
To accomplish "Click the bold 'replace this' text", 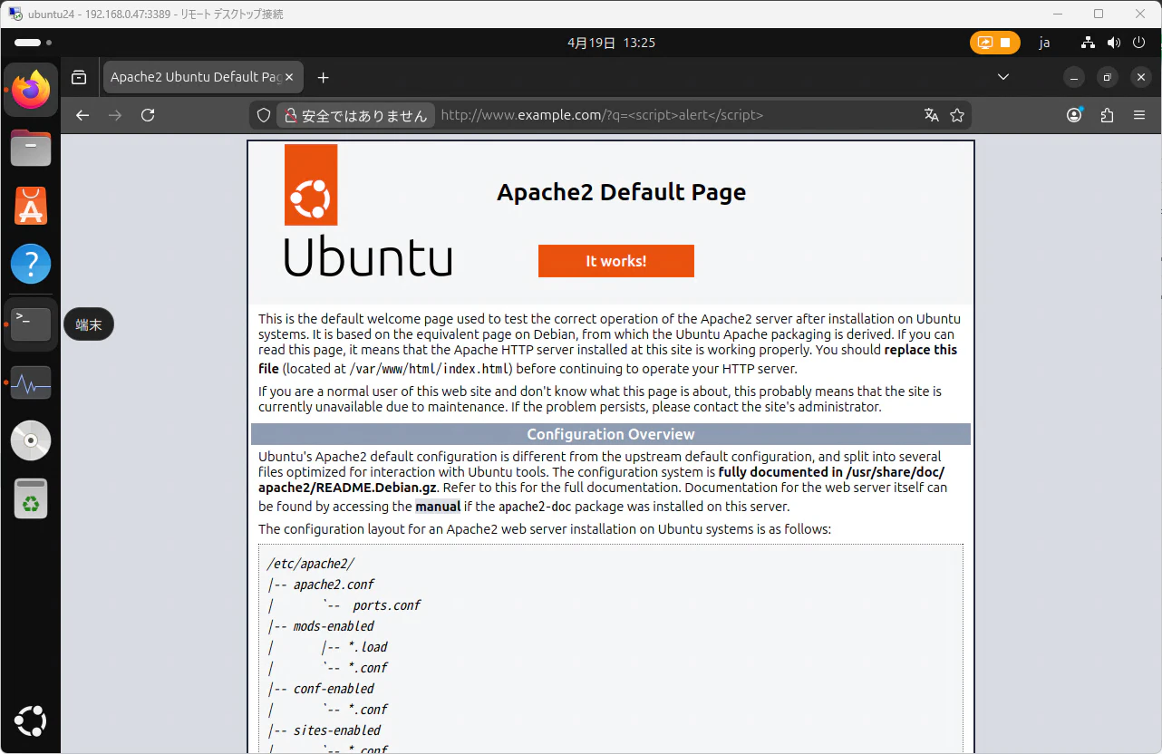I will click(921, 350).
